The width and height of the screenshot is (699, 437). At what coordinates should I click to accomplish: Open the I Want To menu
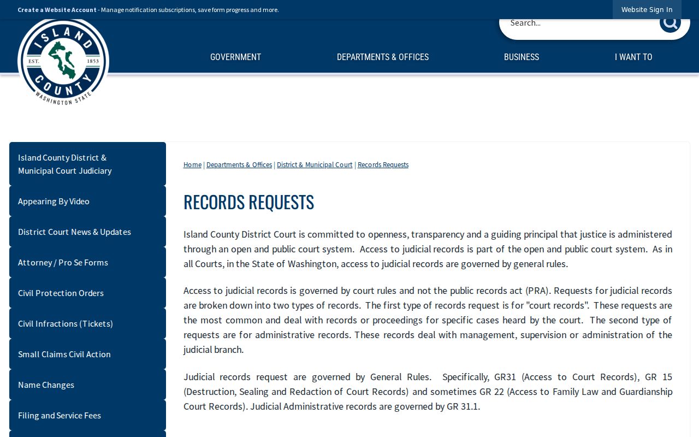(633, 57)
